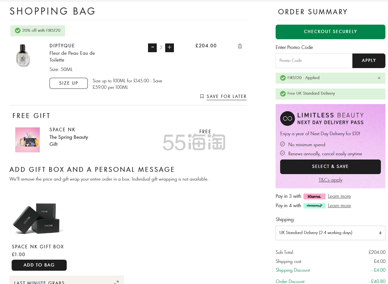Image resolution: width=388 pixels, height=284 pixels.
Task: Click the Size Up button
Action: point(68,83)
